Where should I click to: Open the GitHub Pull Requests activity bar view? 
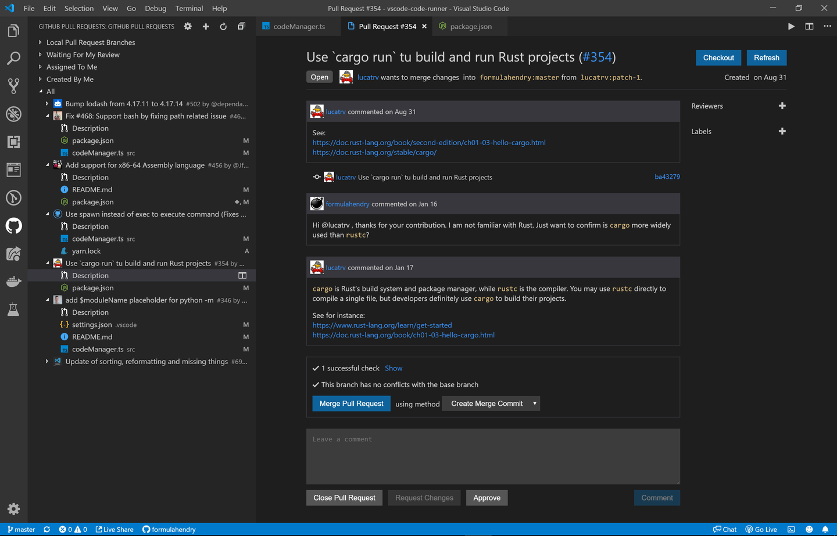[x=13, y=226]
